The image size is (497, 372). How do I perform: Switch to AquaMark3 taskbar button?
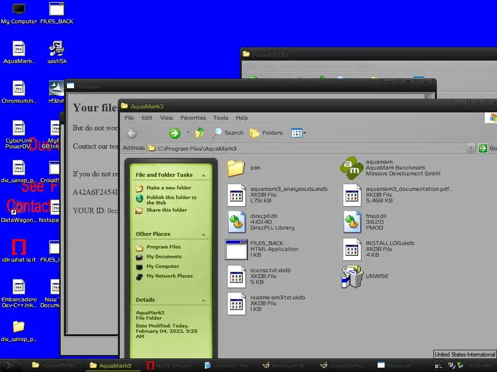point(113,365)
